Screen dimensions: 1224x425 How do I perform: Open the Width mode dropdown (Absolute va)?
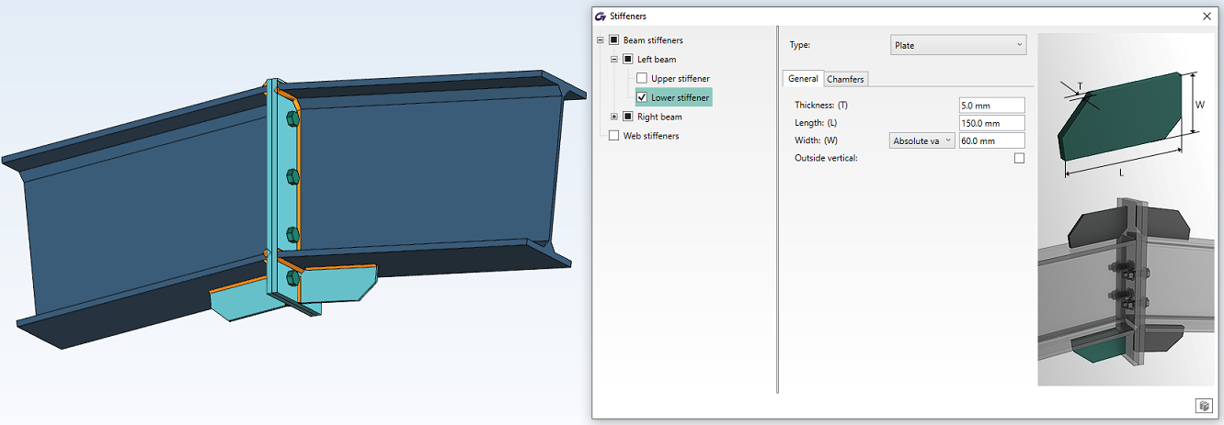coord(922,140)
